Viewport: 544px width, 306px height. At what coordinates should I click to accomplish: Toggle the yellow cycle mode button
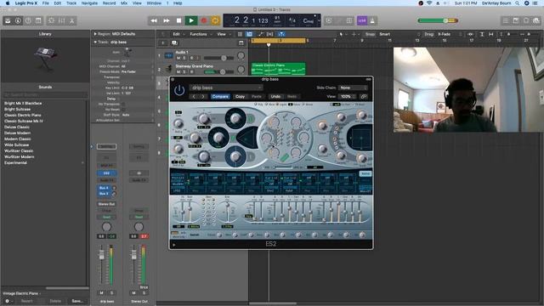[x=215, y=20]
